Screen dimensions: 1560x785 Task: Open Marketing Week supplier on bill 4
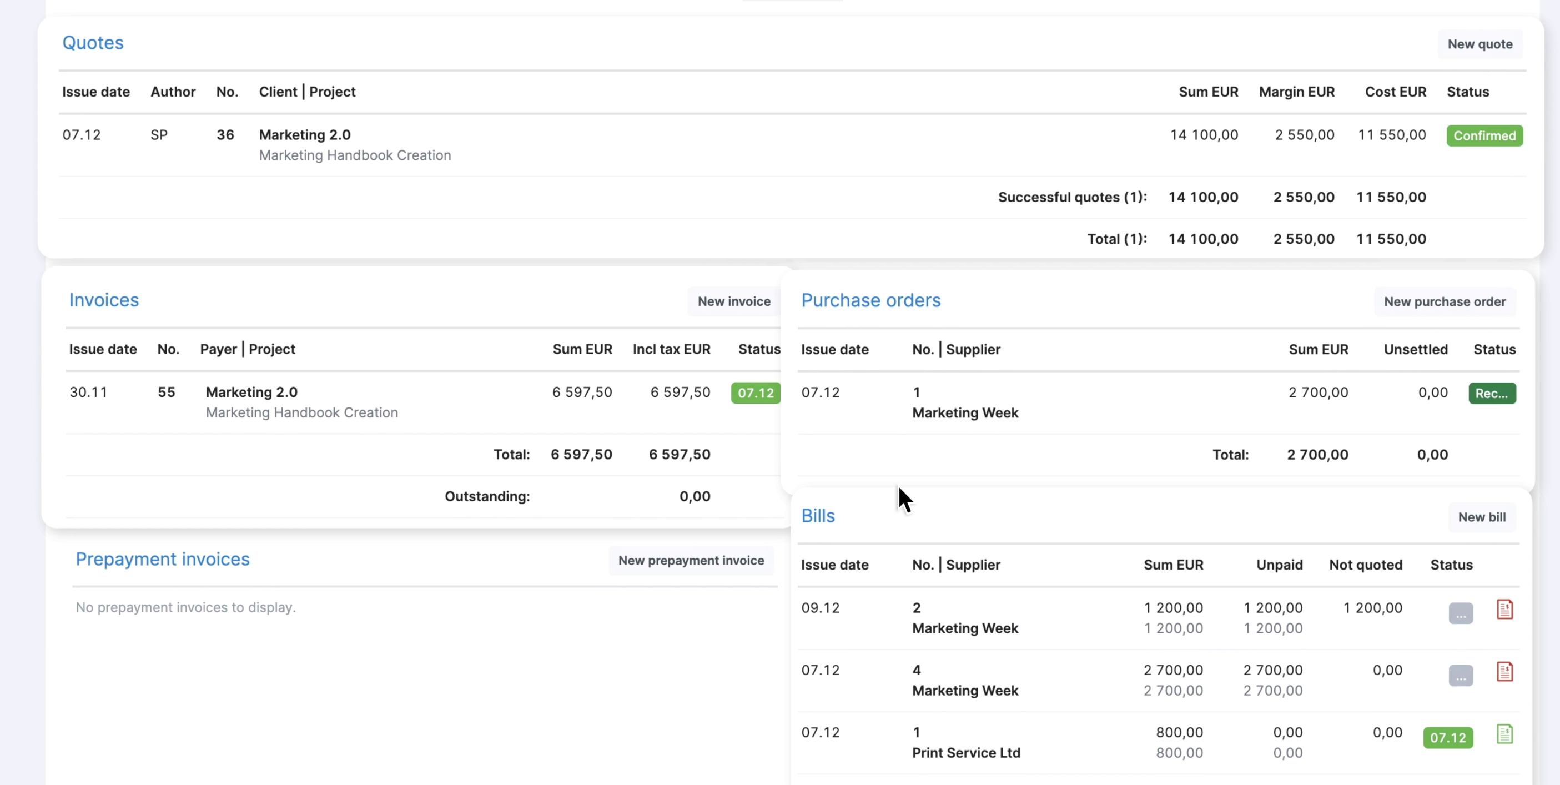(965, 691)
